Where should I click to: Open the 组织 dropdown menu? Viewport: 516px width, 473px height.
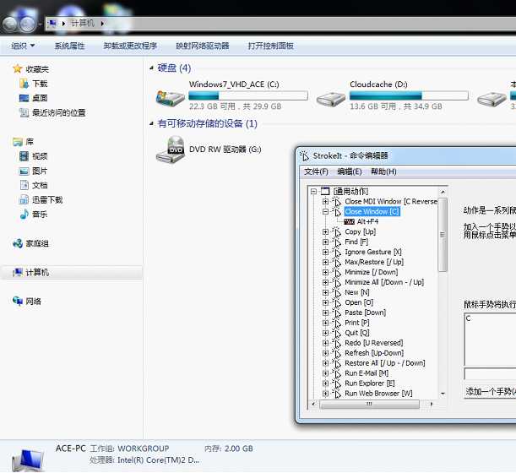(x=23, y=46)
